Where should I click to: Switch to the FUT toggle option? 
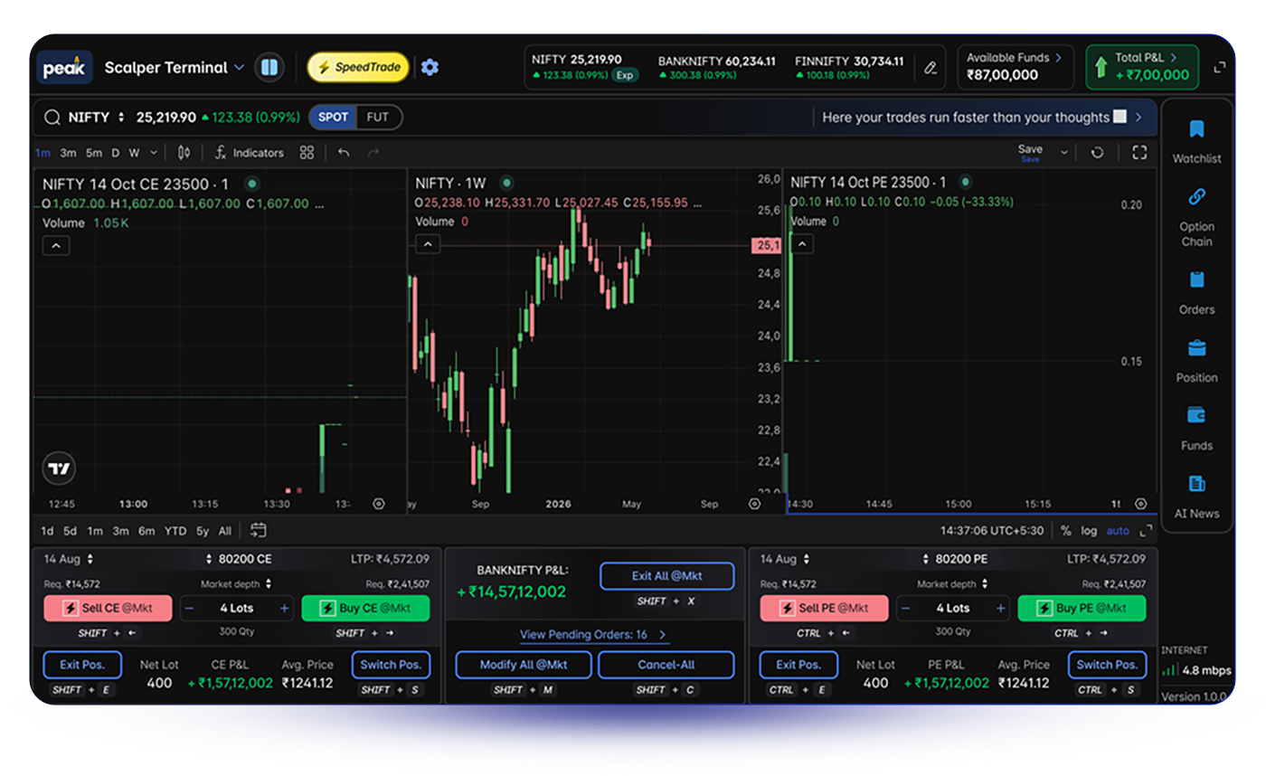[x=378, y=118]
